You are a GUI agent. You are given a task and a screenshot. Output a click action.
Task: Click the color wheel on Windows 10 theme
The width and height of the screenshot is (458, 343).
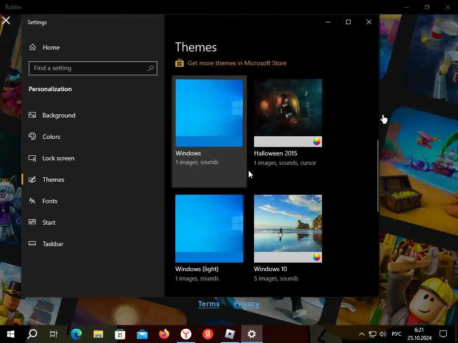point(316,257)
